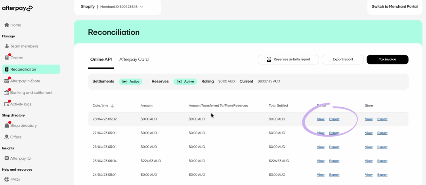Click the Export report button
Screen dimensions: 426x185
[x=342, y=59]
